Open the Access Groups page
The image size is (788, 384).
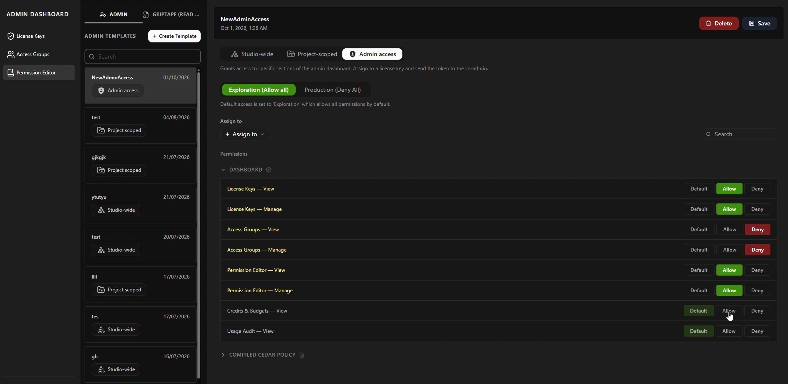[x=39, y=54]
